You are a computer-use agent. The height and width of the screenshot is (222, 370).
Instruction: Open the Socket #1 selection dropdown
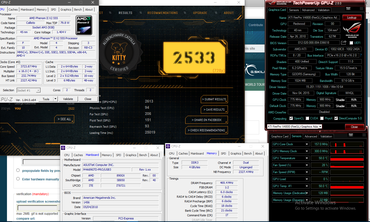click(x=38, y=90)
